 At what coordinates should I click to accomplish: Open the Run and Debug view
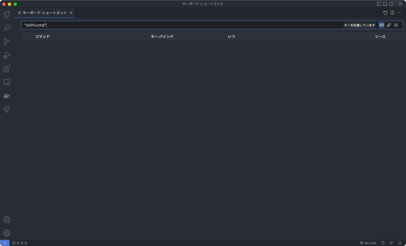6,55
